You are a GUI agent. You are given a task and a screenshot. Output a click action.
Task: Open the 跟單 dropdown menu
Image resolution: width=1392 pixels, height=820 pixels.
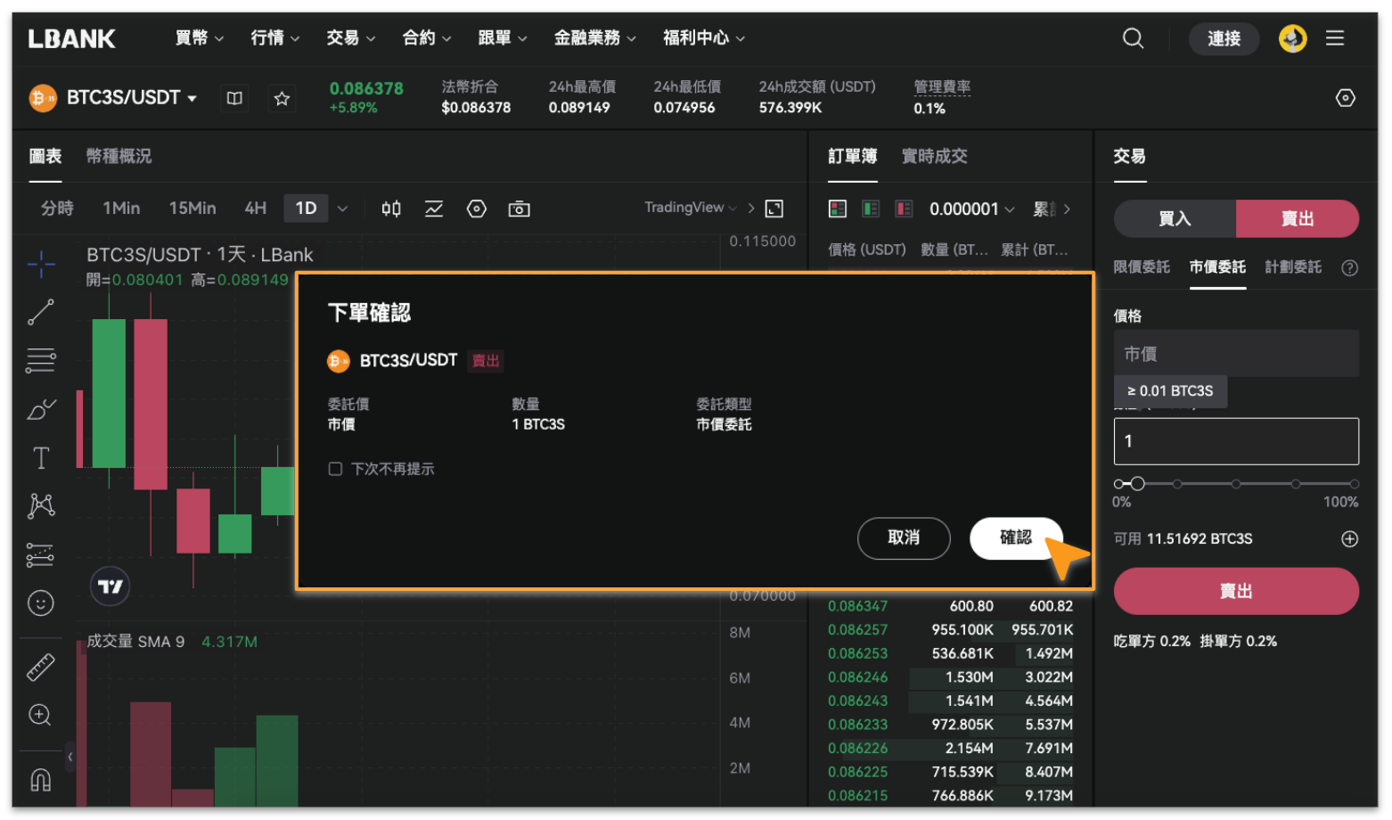coord(503,38)
